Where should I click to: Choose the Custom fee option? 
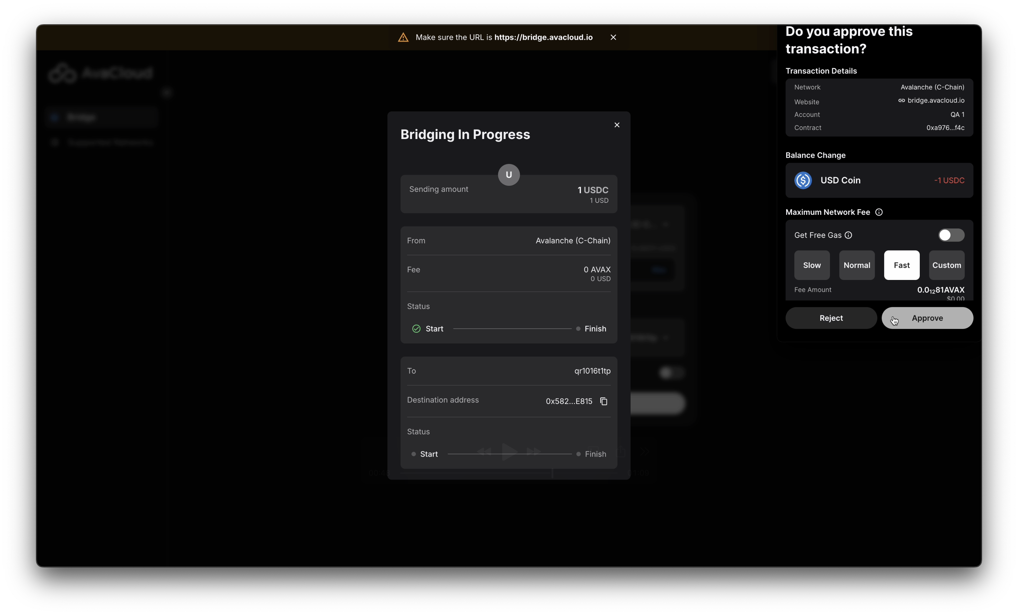point(946,265)
